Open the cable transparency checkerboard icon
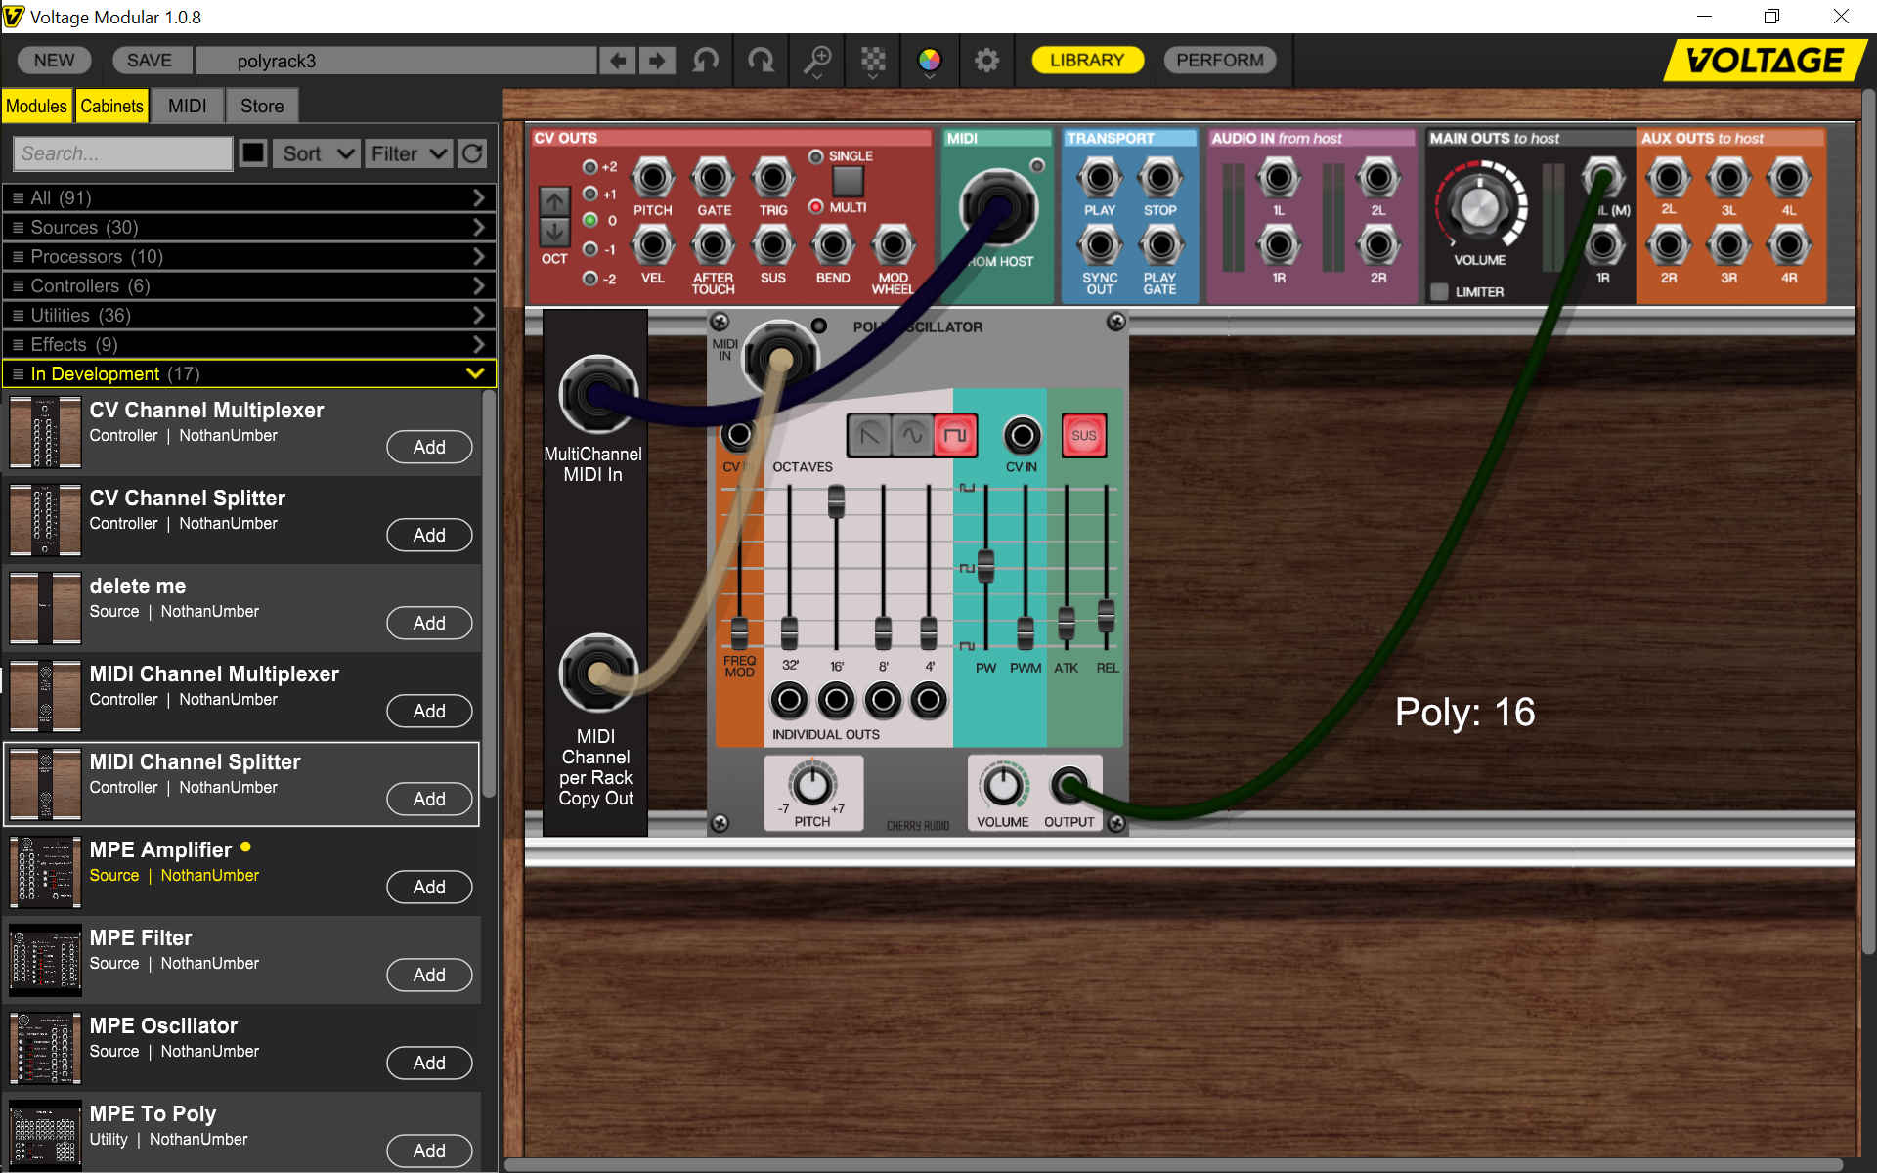 (x=873, y=61)
